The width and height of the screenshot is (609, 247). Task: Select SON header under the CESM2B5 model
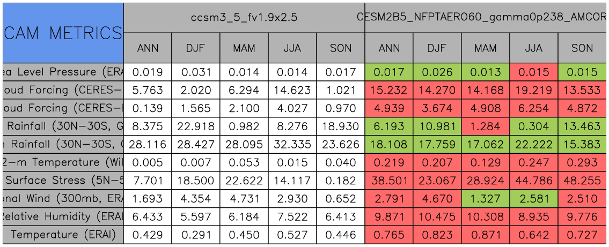click(582, 48)
